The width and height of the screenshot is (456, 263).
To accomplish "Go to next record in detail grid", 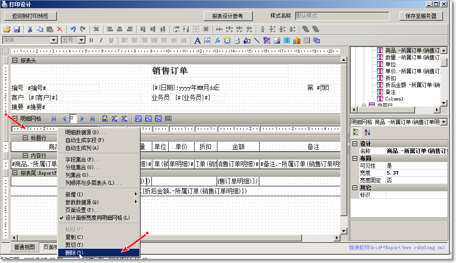I will tap(82, 119).
